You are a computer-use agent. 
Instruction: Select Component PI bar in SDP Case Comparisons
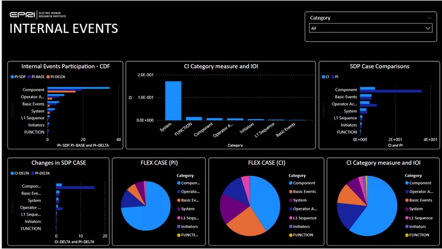tap(391, 91)
